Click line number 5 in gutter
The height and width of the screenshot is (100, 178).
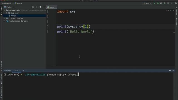click(x=48, y=31)
